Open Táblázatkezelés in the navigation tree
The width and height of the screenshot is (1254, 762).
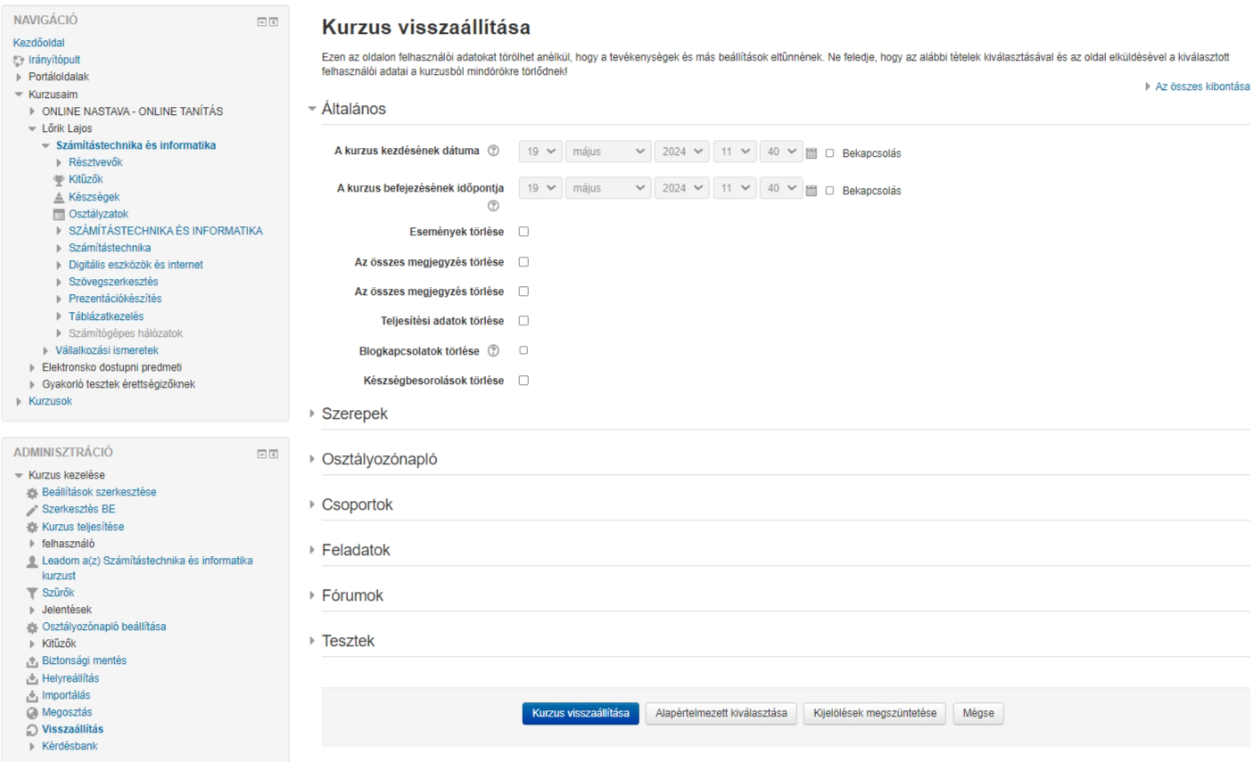coord(106,316)
